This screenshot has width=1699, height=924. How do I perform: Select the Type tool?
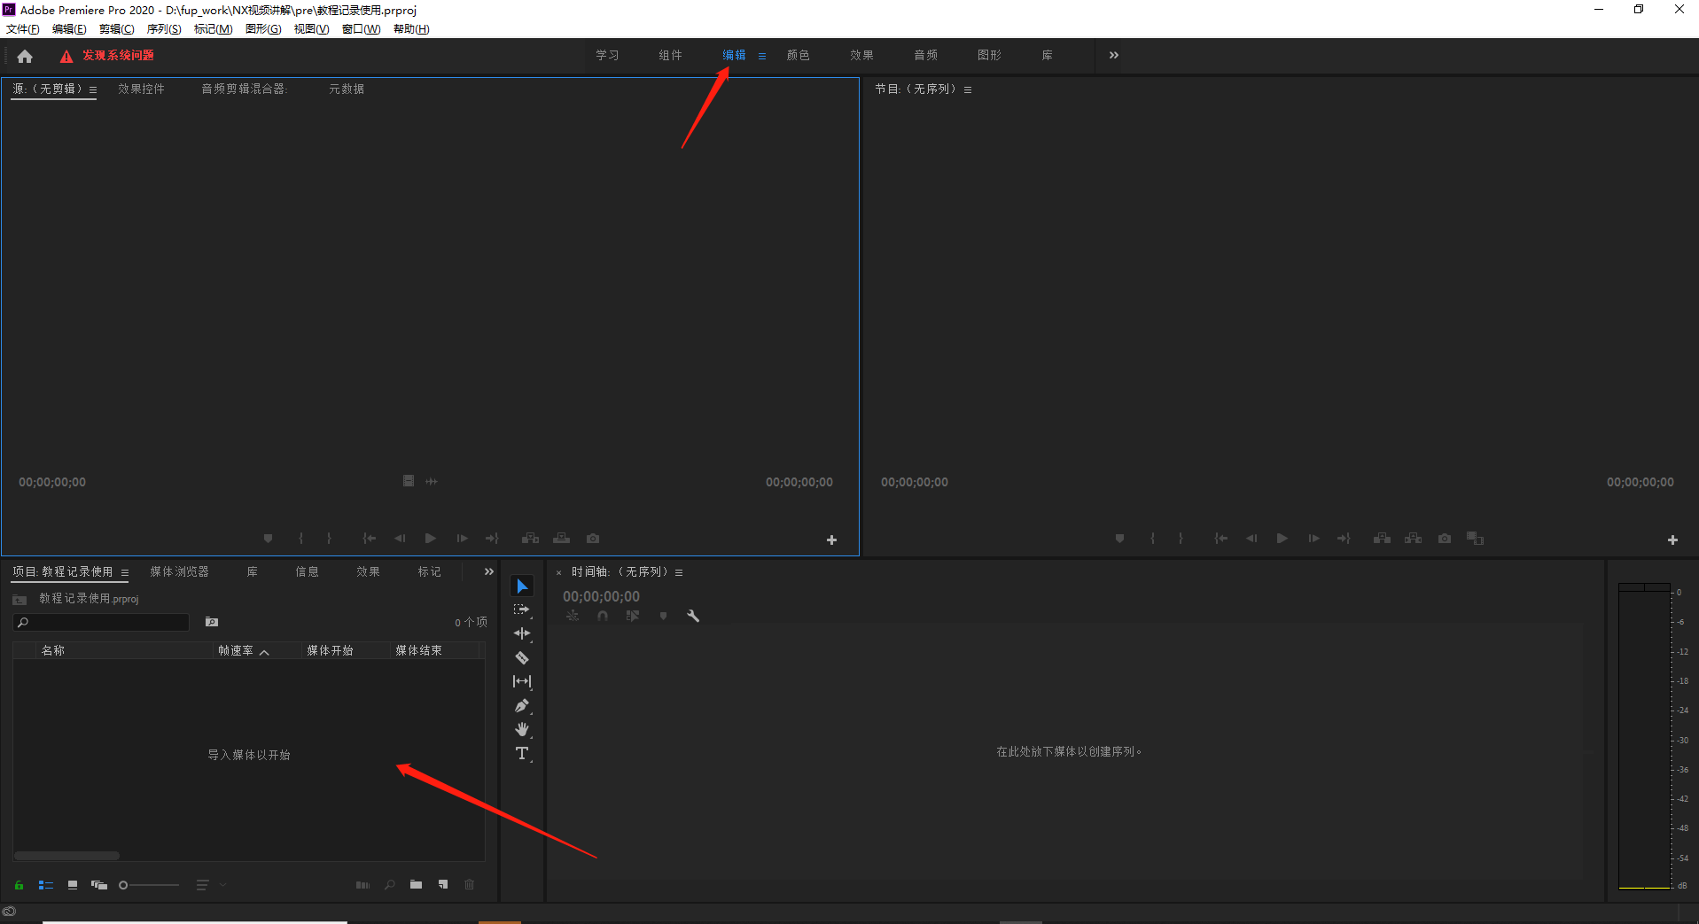pos(522,754)
